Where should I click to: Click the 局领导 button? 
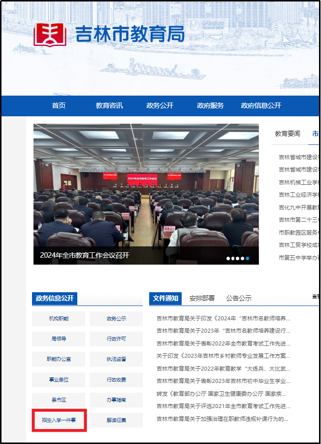pos(59,339)
